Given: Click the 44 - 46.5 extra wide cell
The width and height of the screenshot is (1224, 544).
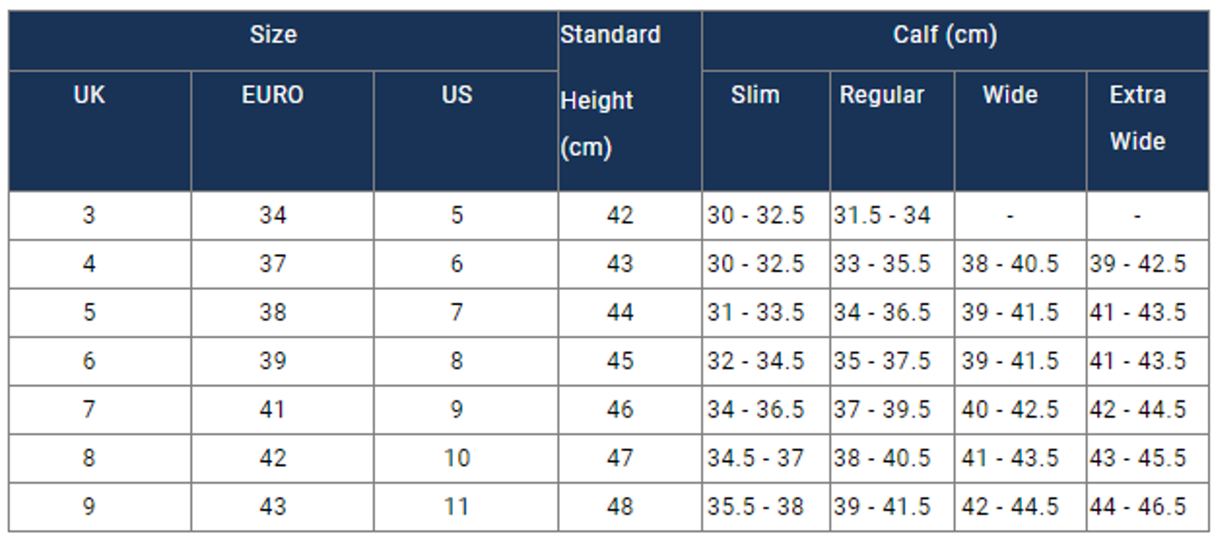Looking at the screenshot, I should click(x=1138, y=506).
